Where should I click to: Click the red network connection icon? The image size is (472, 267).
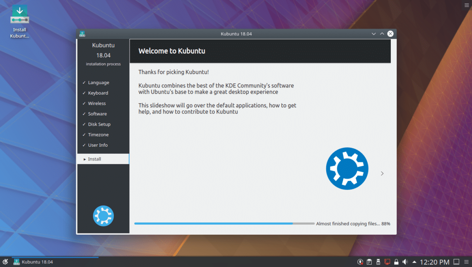coord(388,262)
